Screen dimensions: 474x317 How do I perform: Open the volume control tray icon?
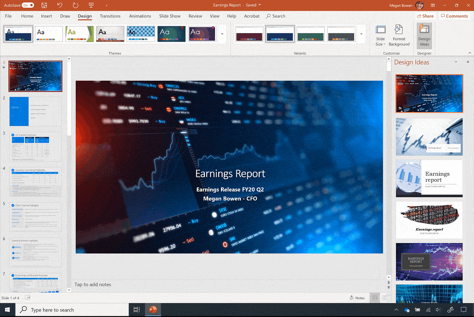[438, 310]
